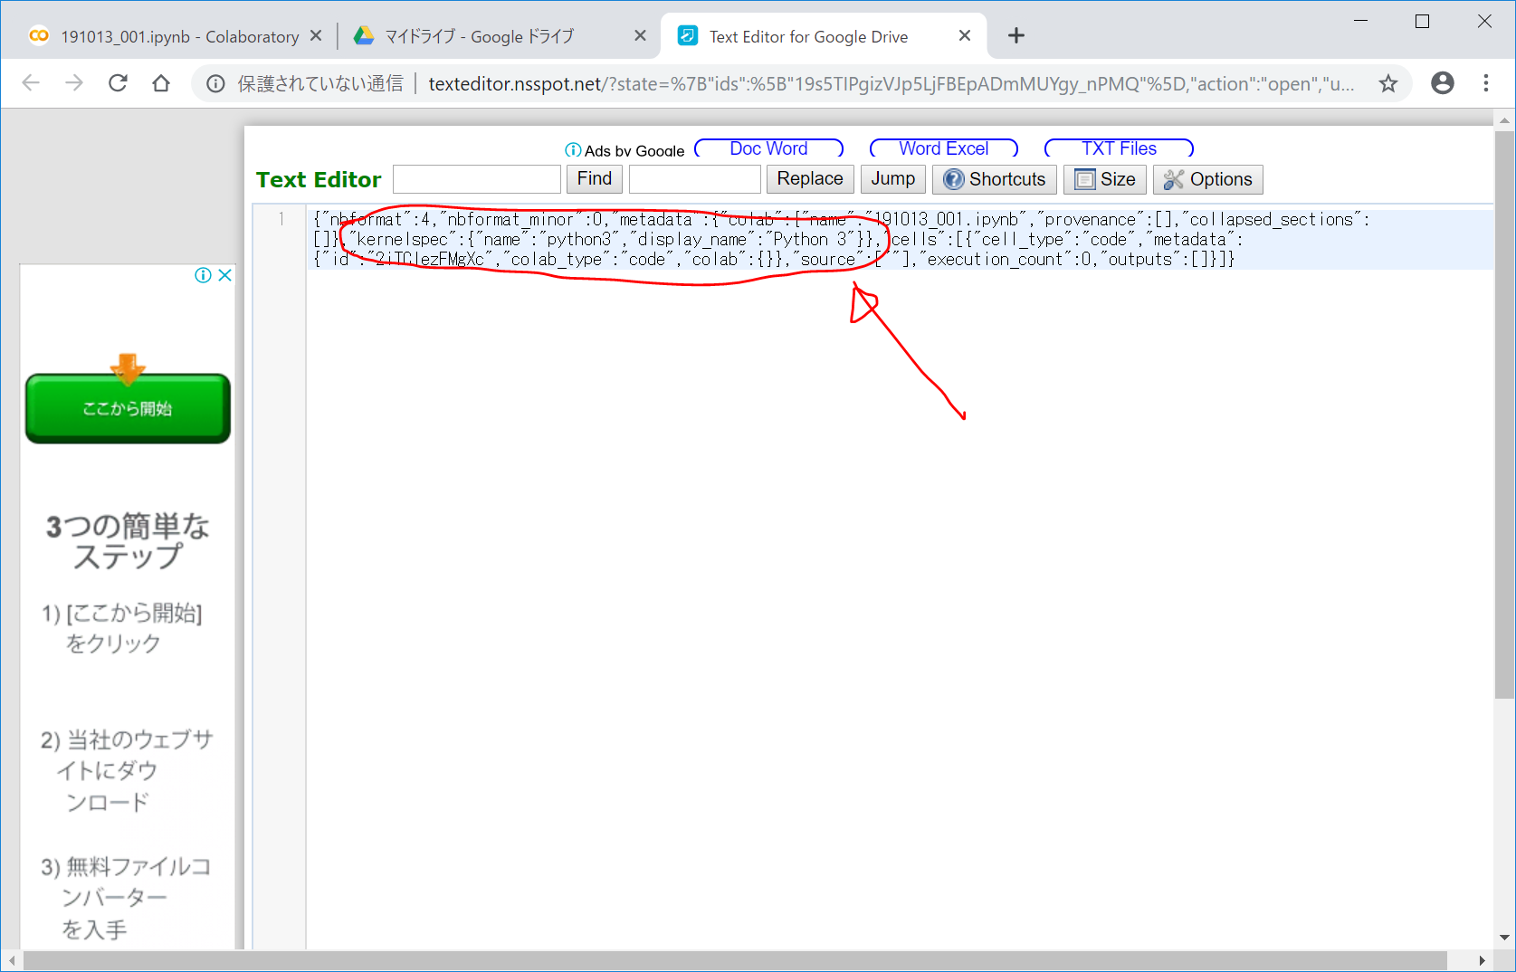Image resolution: width=1516 pixels, height=972 pixels.
Task: Click the browser reload page icon
Action: (x=118, y=83)
